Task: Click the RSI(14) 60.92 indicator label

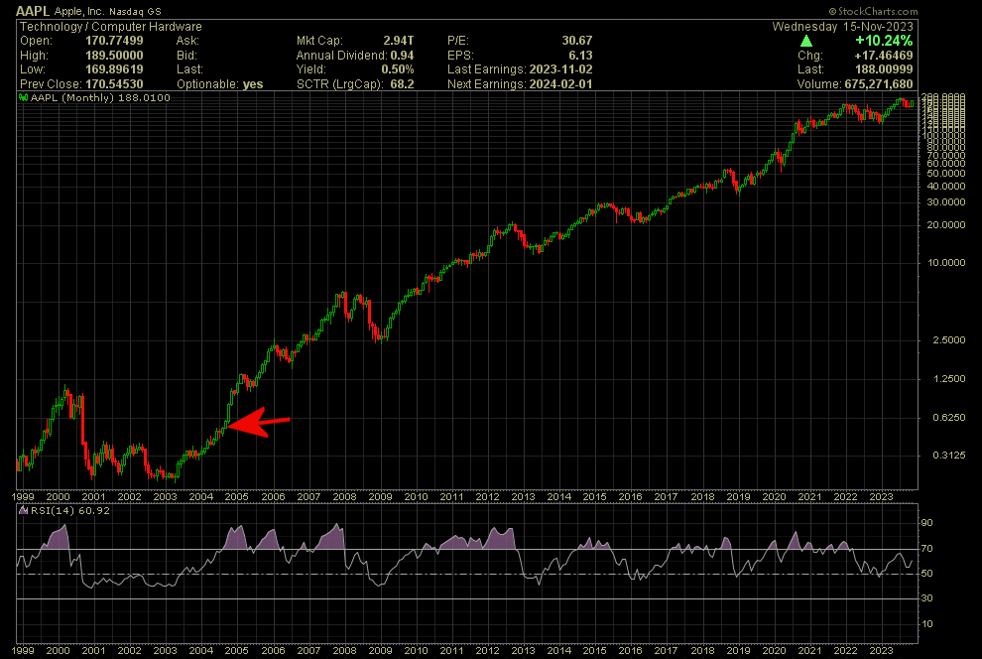Action: (70, 510)
